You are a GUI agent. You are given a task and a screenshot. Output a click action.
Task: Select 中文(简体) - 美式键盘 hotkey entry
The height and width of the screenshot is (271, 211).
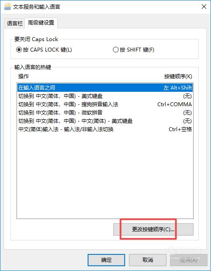105,121
